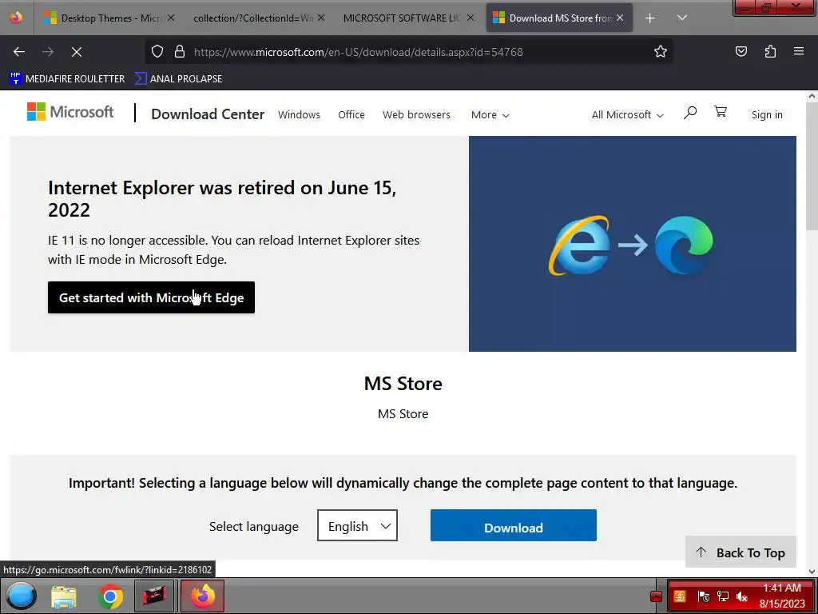Image resolution: width=818 pixels, height=614 pixels.
Task: Switch to Desktop Themes tab
Action: pos(109,18)
